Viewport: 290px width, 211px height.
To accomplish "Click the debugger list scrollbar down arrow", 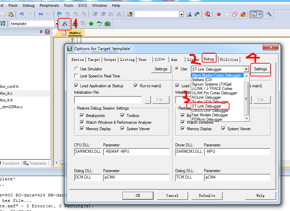I will click(247, 119).
